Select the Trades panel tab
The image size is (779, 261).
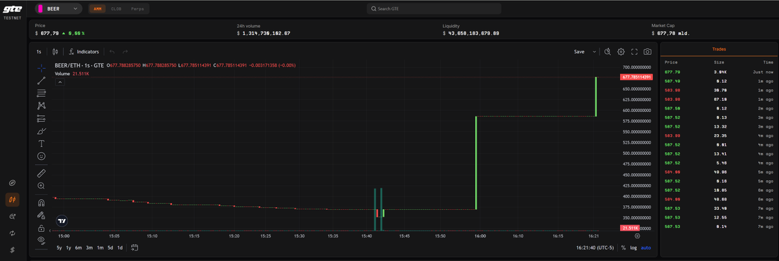point(718,49)
